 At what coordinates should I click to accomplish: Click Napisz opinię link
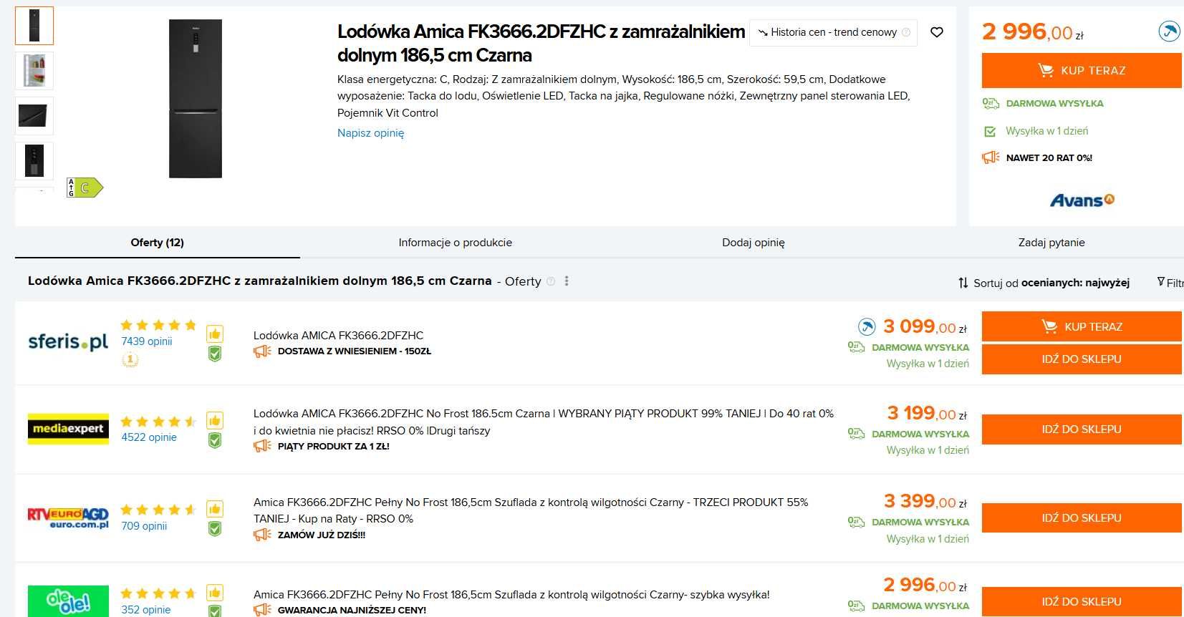[x=370, y=133]
